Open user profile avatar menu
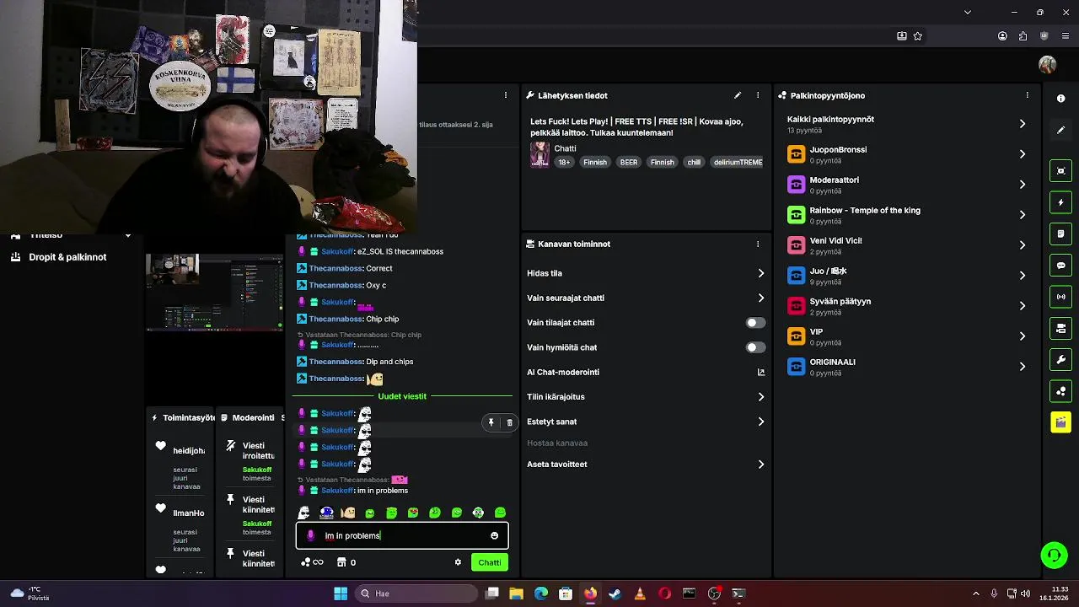 click(1047, 65)
